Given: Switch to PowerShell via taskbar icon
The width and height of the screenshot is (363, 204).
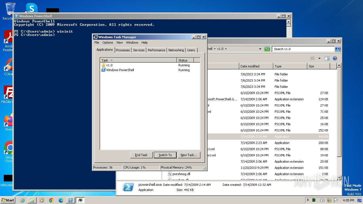Looking at the screenshot, I should (71, 200).
